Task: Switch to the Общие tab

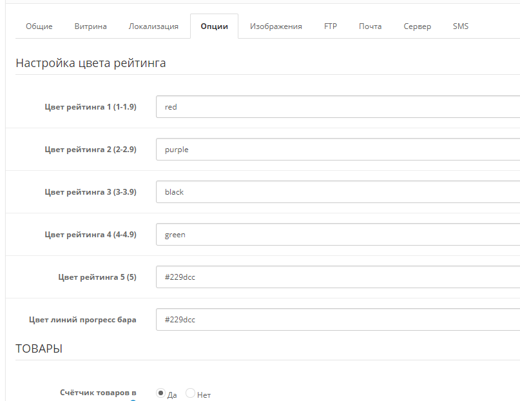Action: point(39,26)
